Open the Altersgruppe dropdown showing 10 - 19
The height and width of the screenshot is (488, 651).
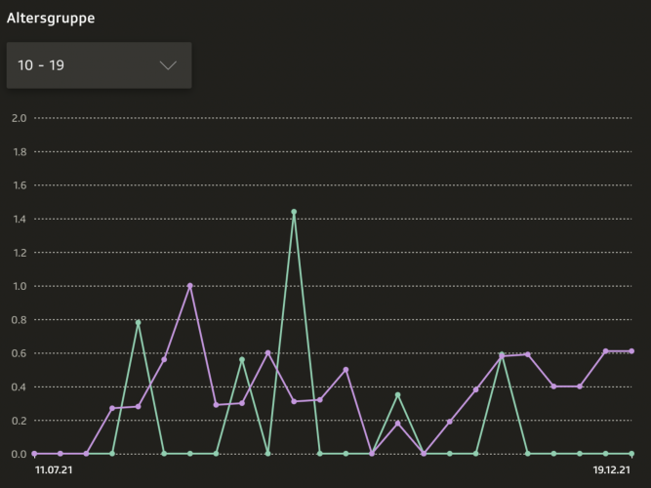tap(99, 65)
